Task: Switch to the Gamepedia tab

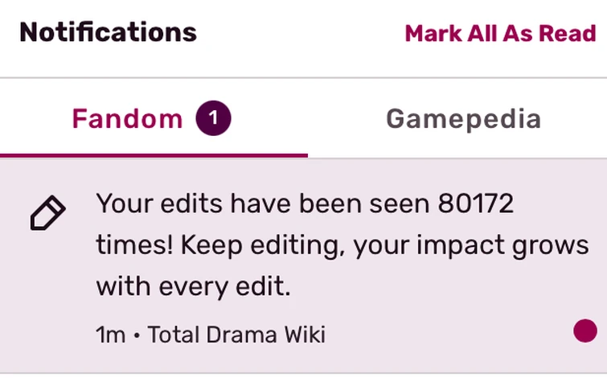Action: 463,119
